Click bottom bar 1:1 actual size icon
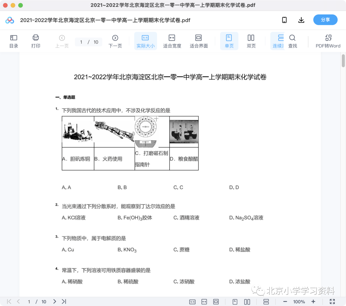The height and width of the screenshot is (306, 346). click(193, 302)
